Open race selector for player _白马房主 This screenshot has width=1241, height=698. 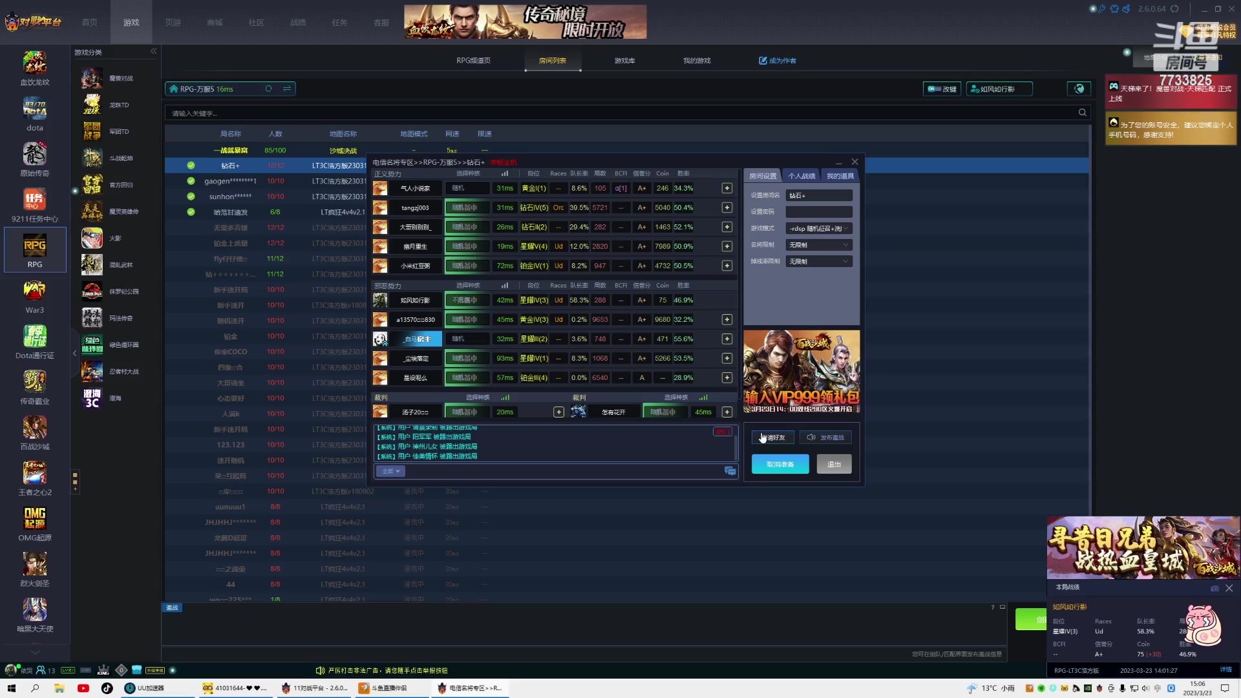tap(467, 339)
